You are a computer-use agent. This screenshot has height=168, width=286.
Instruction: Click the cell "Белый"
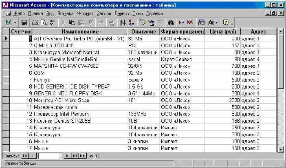(143, 80)
